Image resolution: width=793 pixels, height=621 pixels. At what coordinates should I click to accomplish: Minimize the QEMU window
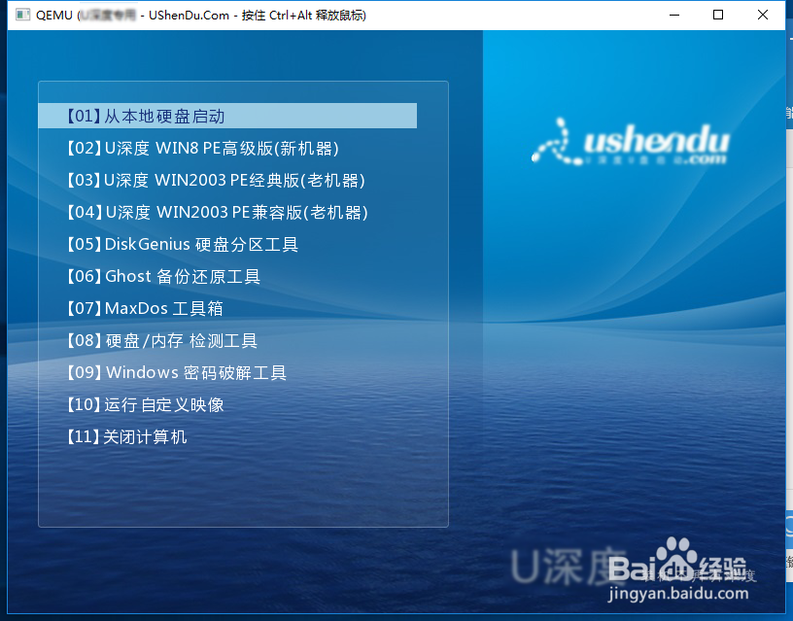(x=674, y=16)
